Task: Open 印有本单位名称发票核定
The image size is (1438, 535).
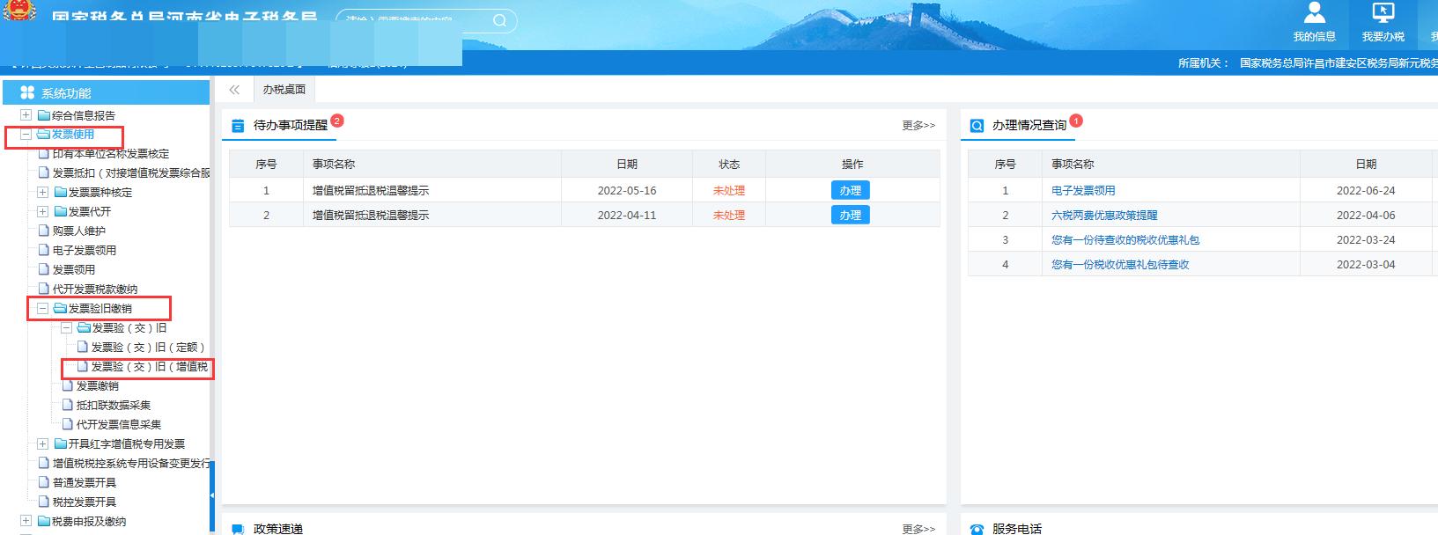Action: point(110,154)
